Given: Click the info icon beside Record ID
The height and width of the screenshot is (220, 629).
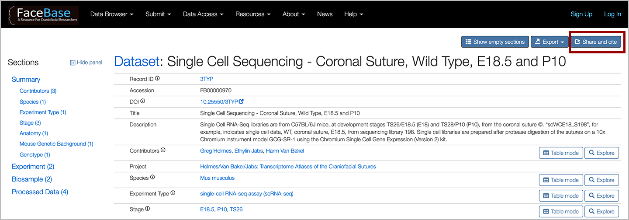Looking at the screenshot, I should tap(157, 79).
